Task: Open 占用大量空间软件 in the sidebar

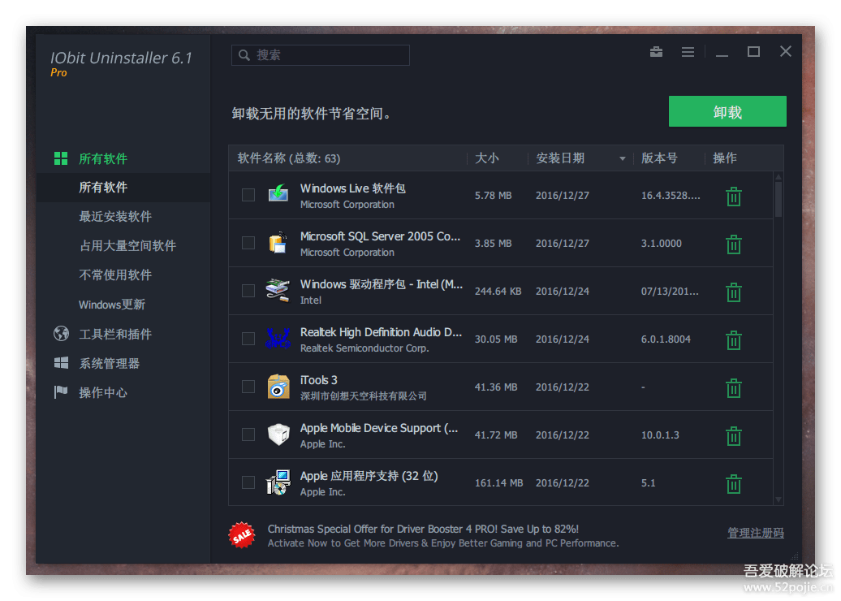Action: pyautogui.click(x=127, y=246)
